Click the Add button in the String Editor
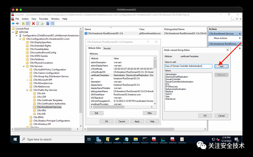This screenshot has width=253, height=157. [221, 66]
